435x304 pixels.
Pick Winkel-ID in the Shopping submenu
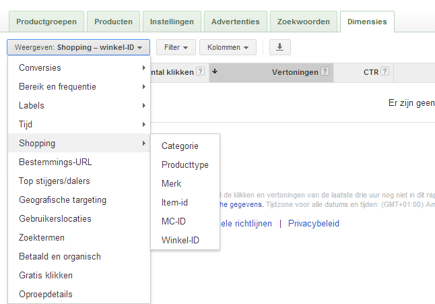(x=185, y=241)
